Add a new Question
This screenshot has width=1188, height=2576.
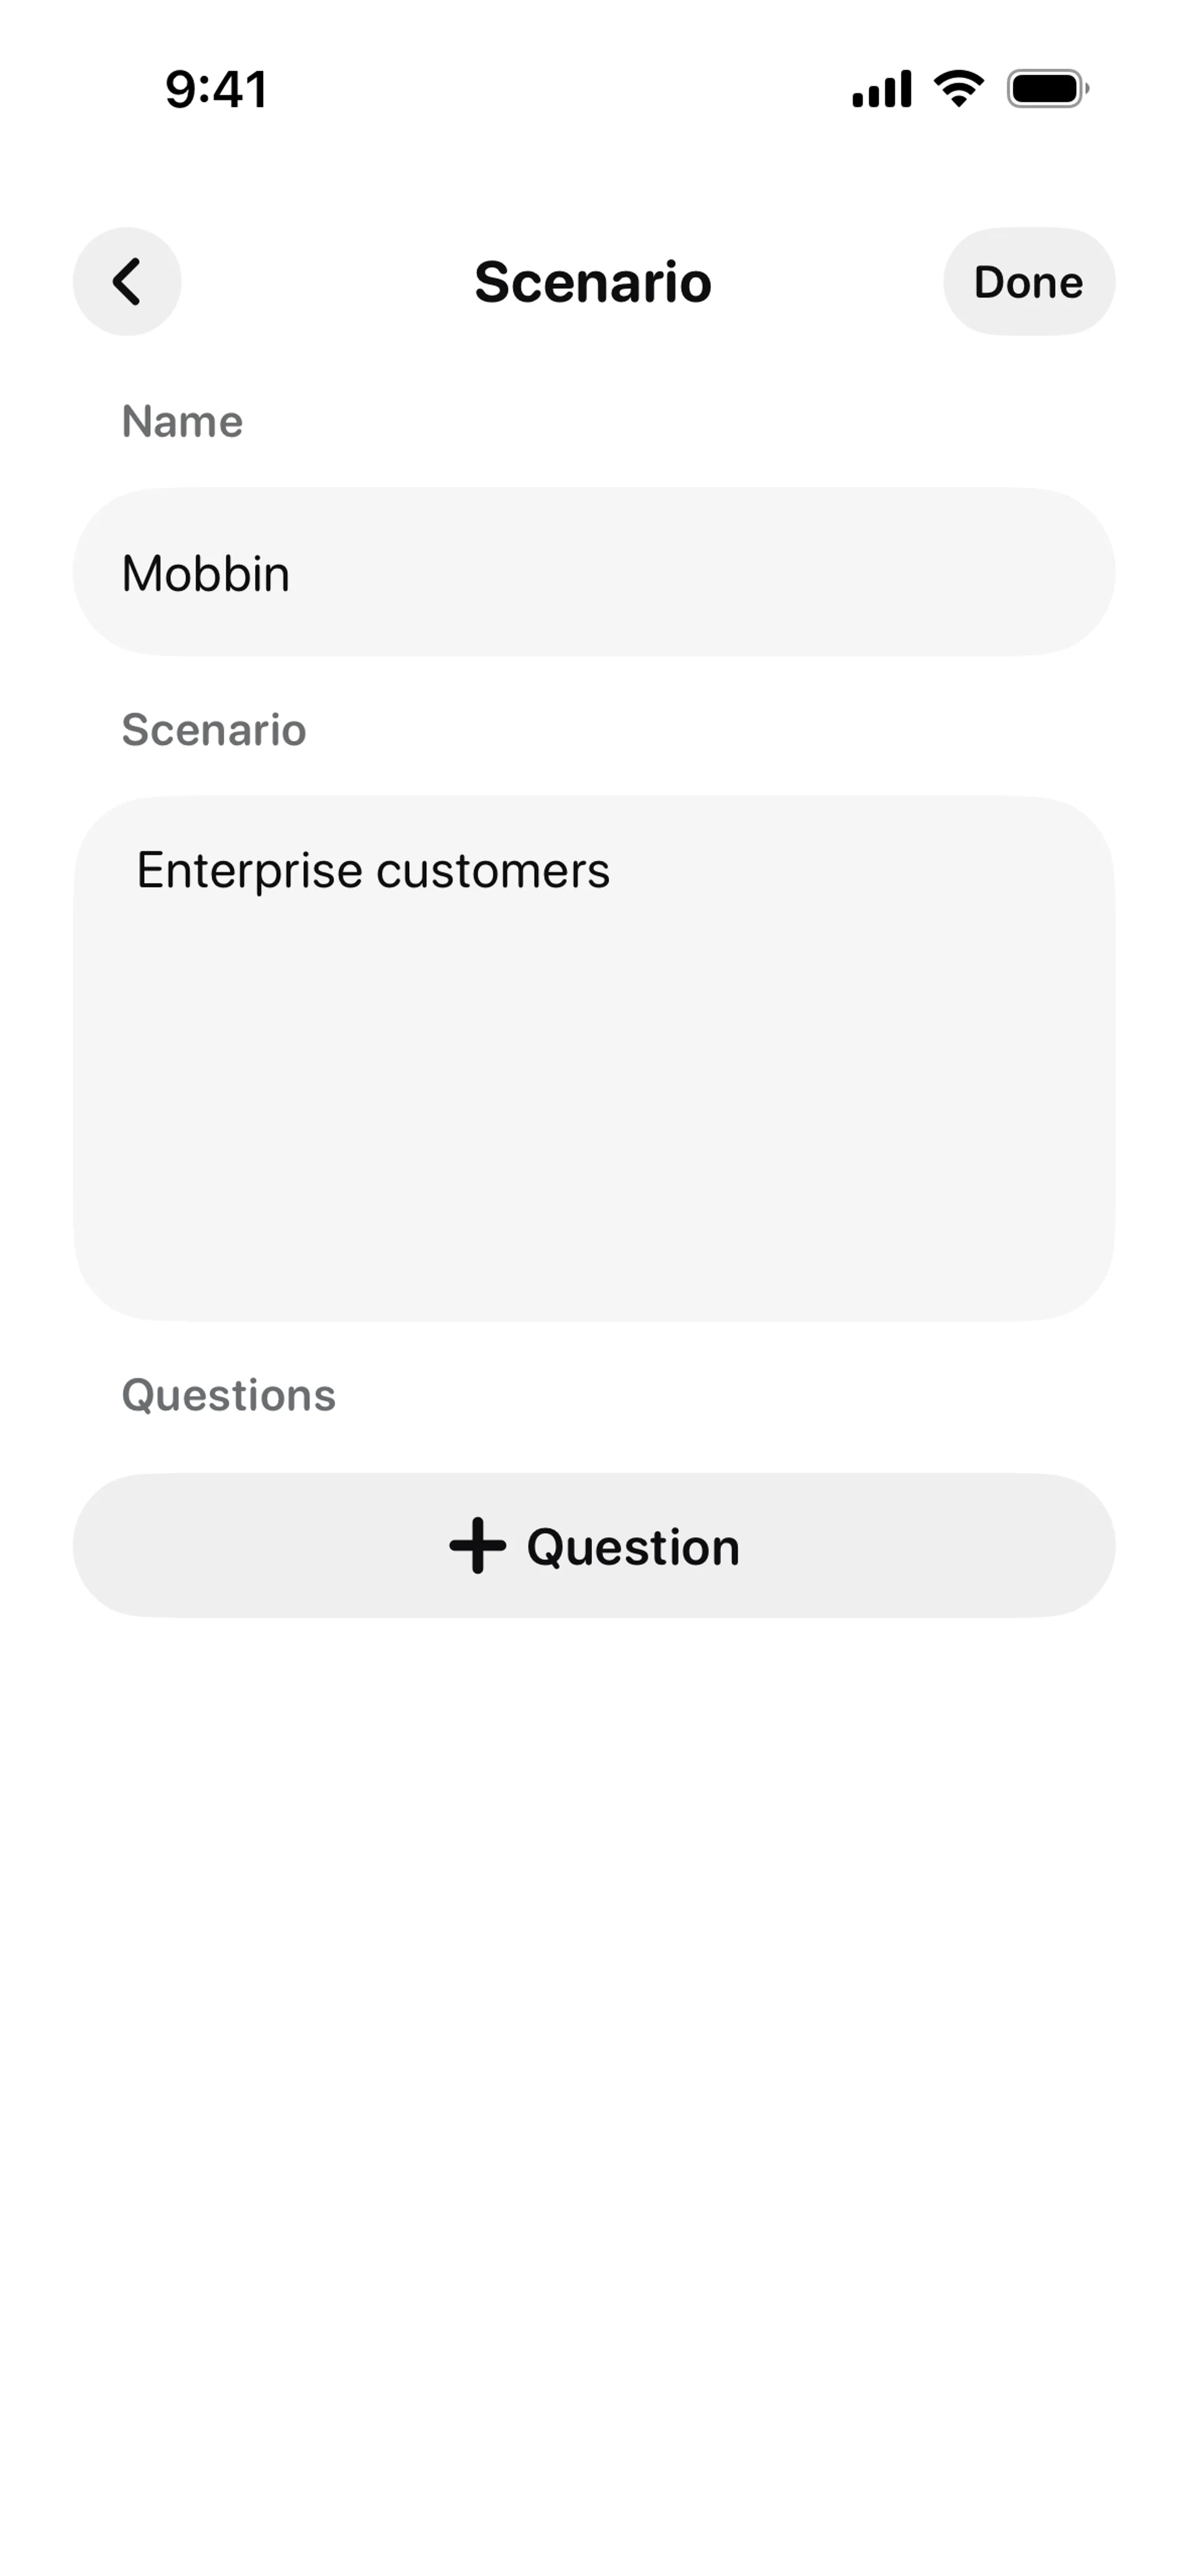pyautogui.click(x=594, y=1545)
